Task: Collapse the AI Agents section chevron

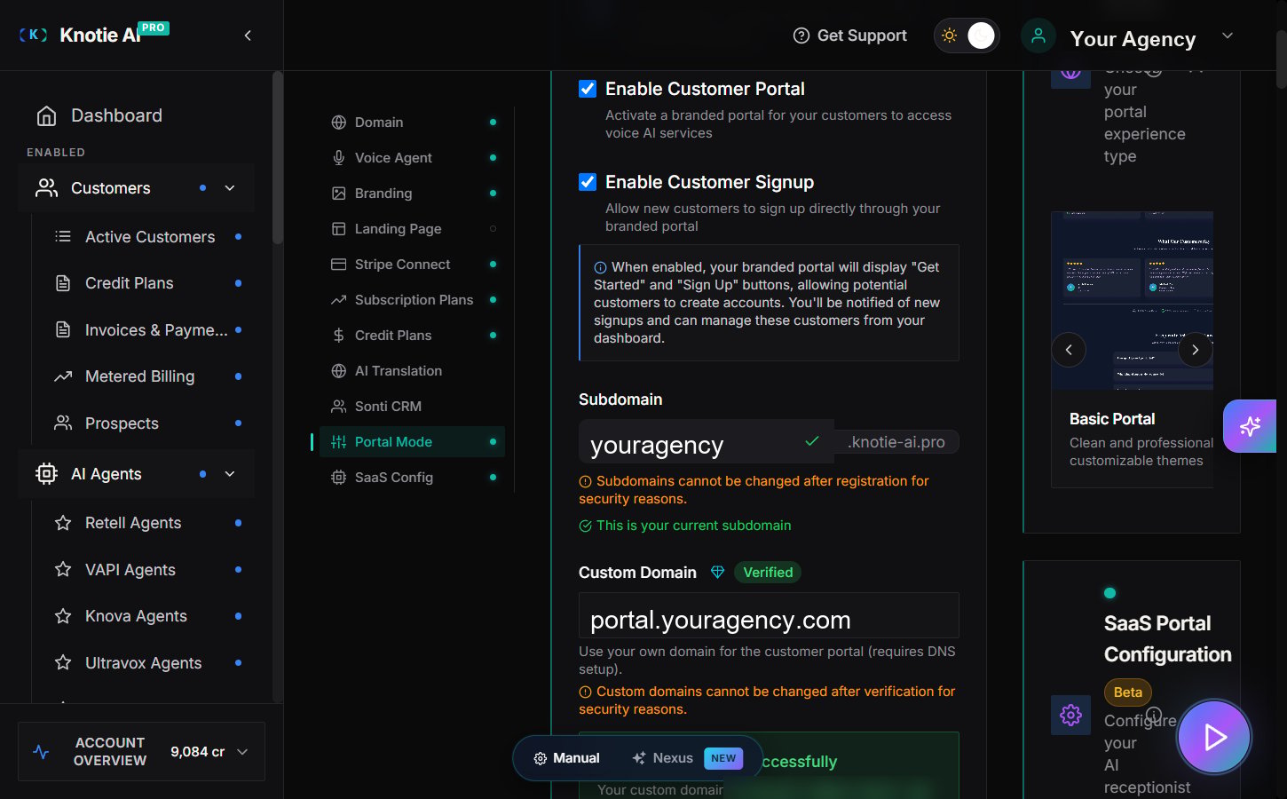Action: tap(230, 474)
